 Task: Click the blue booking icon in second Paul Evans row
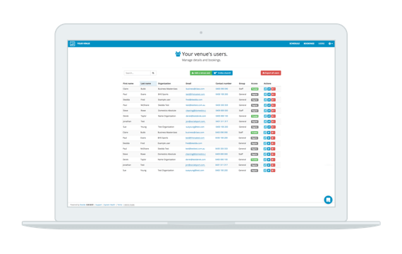tap(269, 138)
